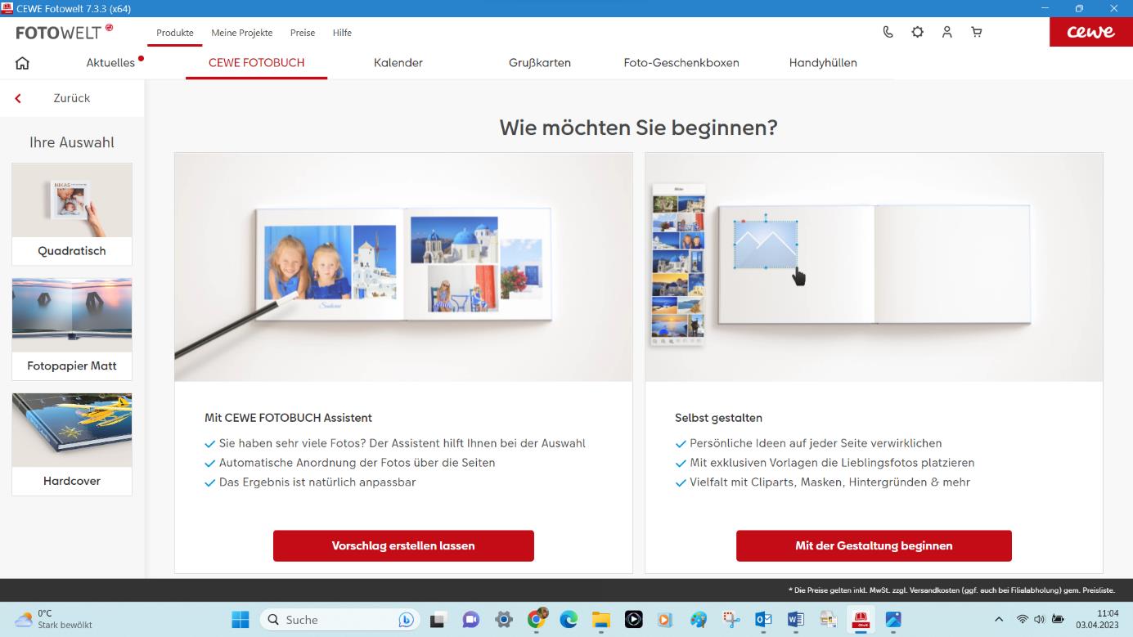Image resolution: width=1133 pixels, height=637 pixels.
Task: Open Microsoft Edge from the taskbar
Action: pyautogui.click(x=569, y=620)
